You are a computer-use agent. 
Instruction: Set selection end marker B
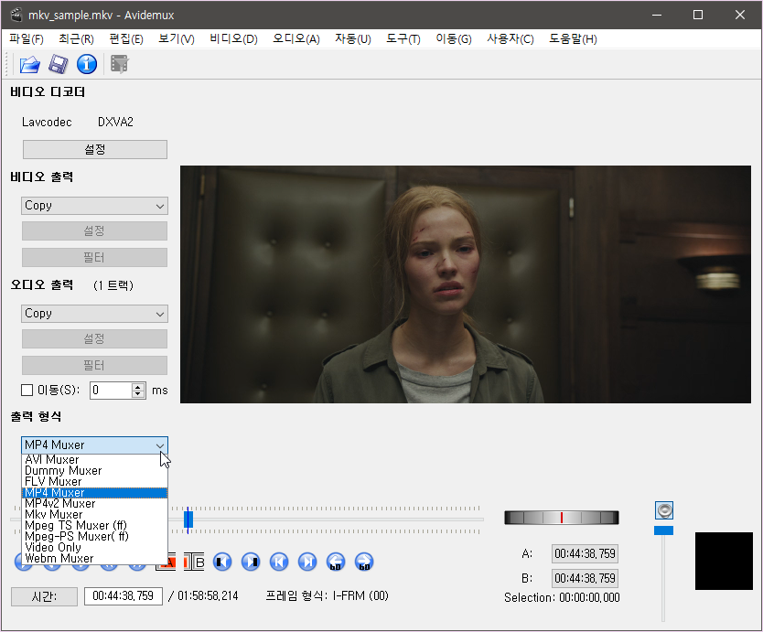(x=195, y=562)
